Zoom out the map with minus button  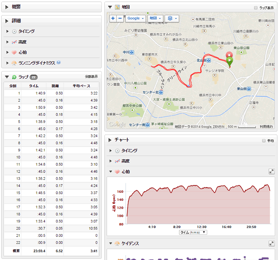[120, 18]
